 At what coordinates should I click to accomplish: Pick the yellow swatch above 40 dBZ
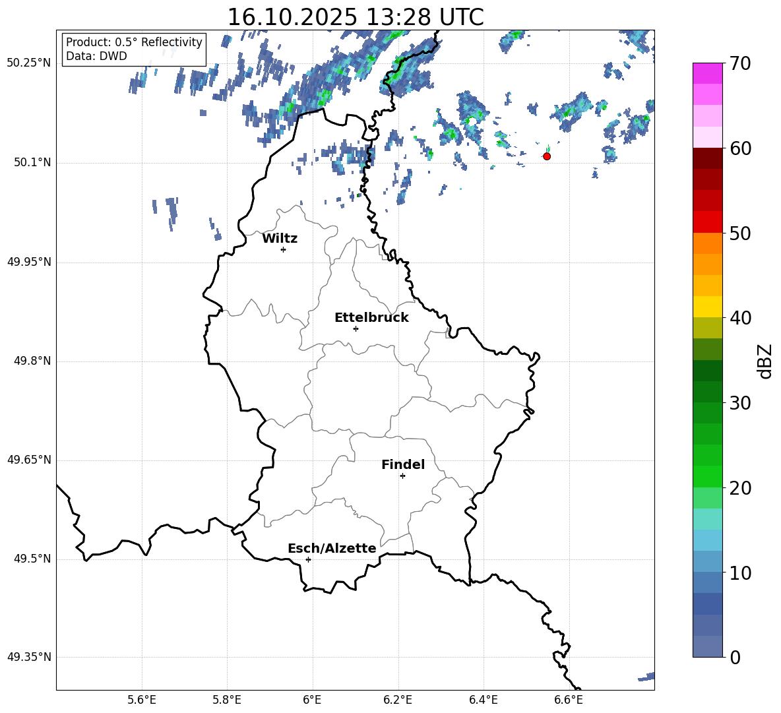coord(707,307)
